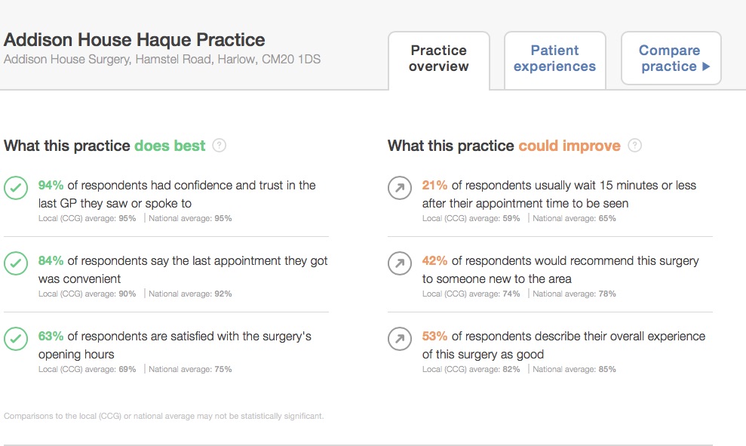This screenshot has height=446, width=746.
Task: Switch to the Practice overview tab
Action: pyautogui.click(x=439, y=58)
